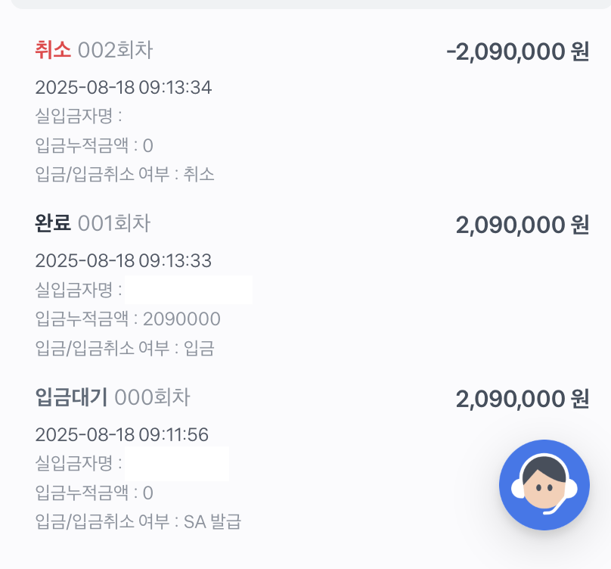Select the 001회차 round label
The image size is (611, 569).
(114, 223)
